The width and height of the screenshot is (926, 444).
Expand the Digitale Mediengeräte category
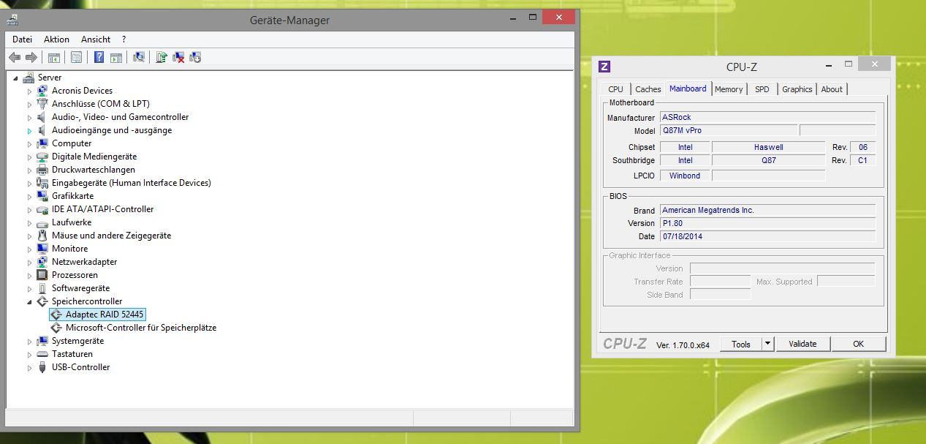[29, 157]
